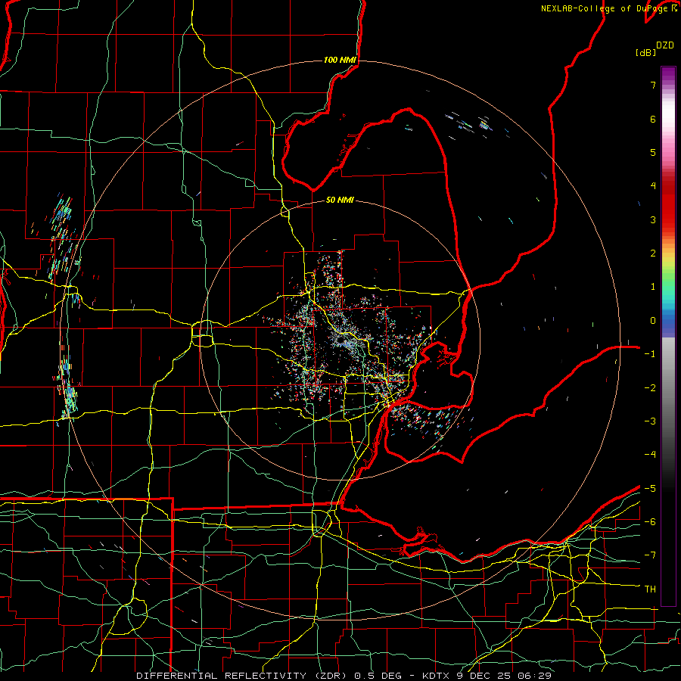Select the 6 dB scale label
The height and width of the screenshot is (681, 681).
(x=653, y=119)
